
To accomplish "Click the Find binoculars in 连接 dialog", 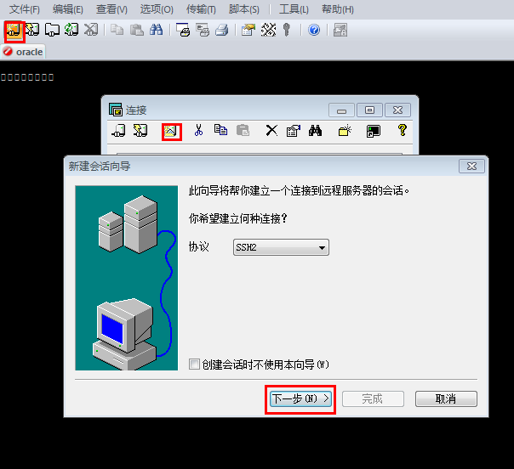I will [315, 130].
